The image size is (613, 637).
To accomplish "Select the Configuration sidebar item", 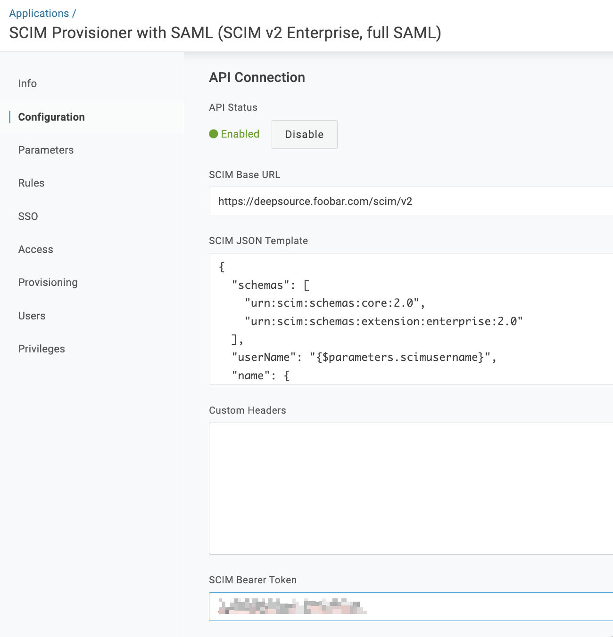I will (51, 117).
